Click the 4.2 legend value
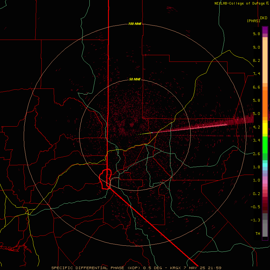 pyautogui.click(x=256, y=127)
